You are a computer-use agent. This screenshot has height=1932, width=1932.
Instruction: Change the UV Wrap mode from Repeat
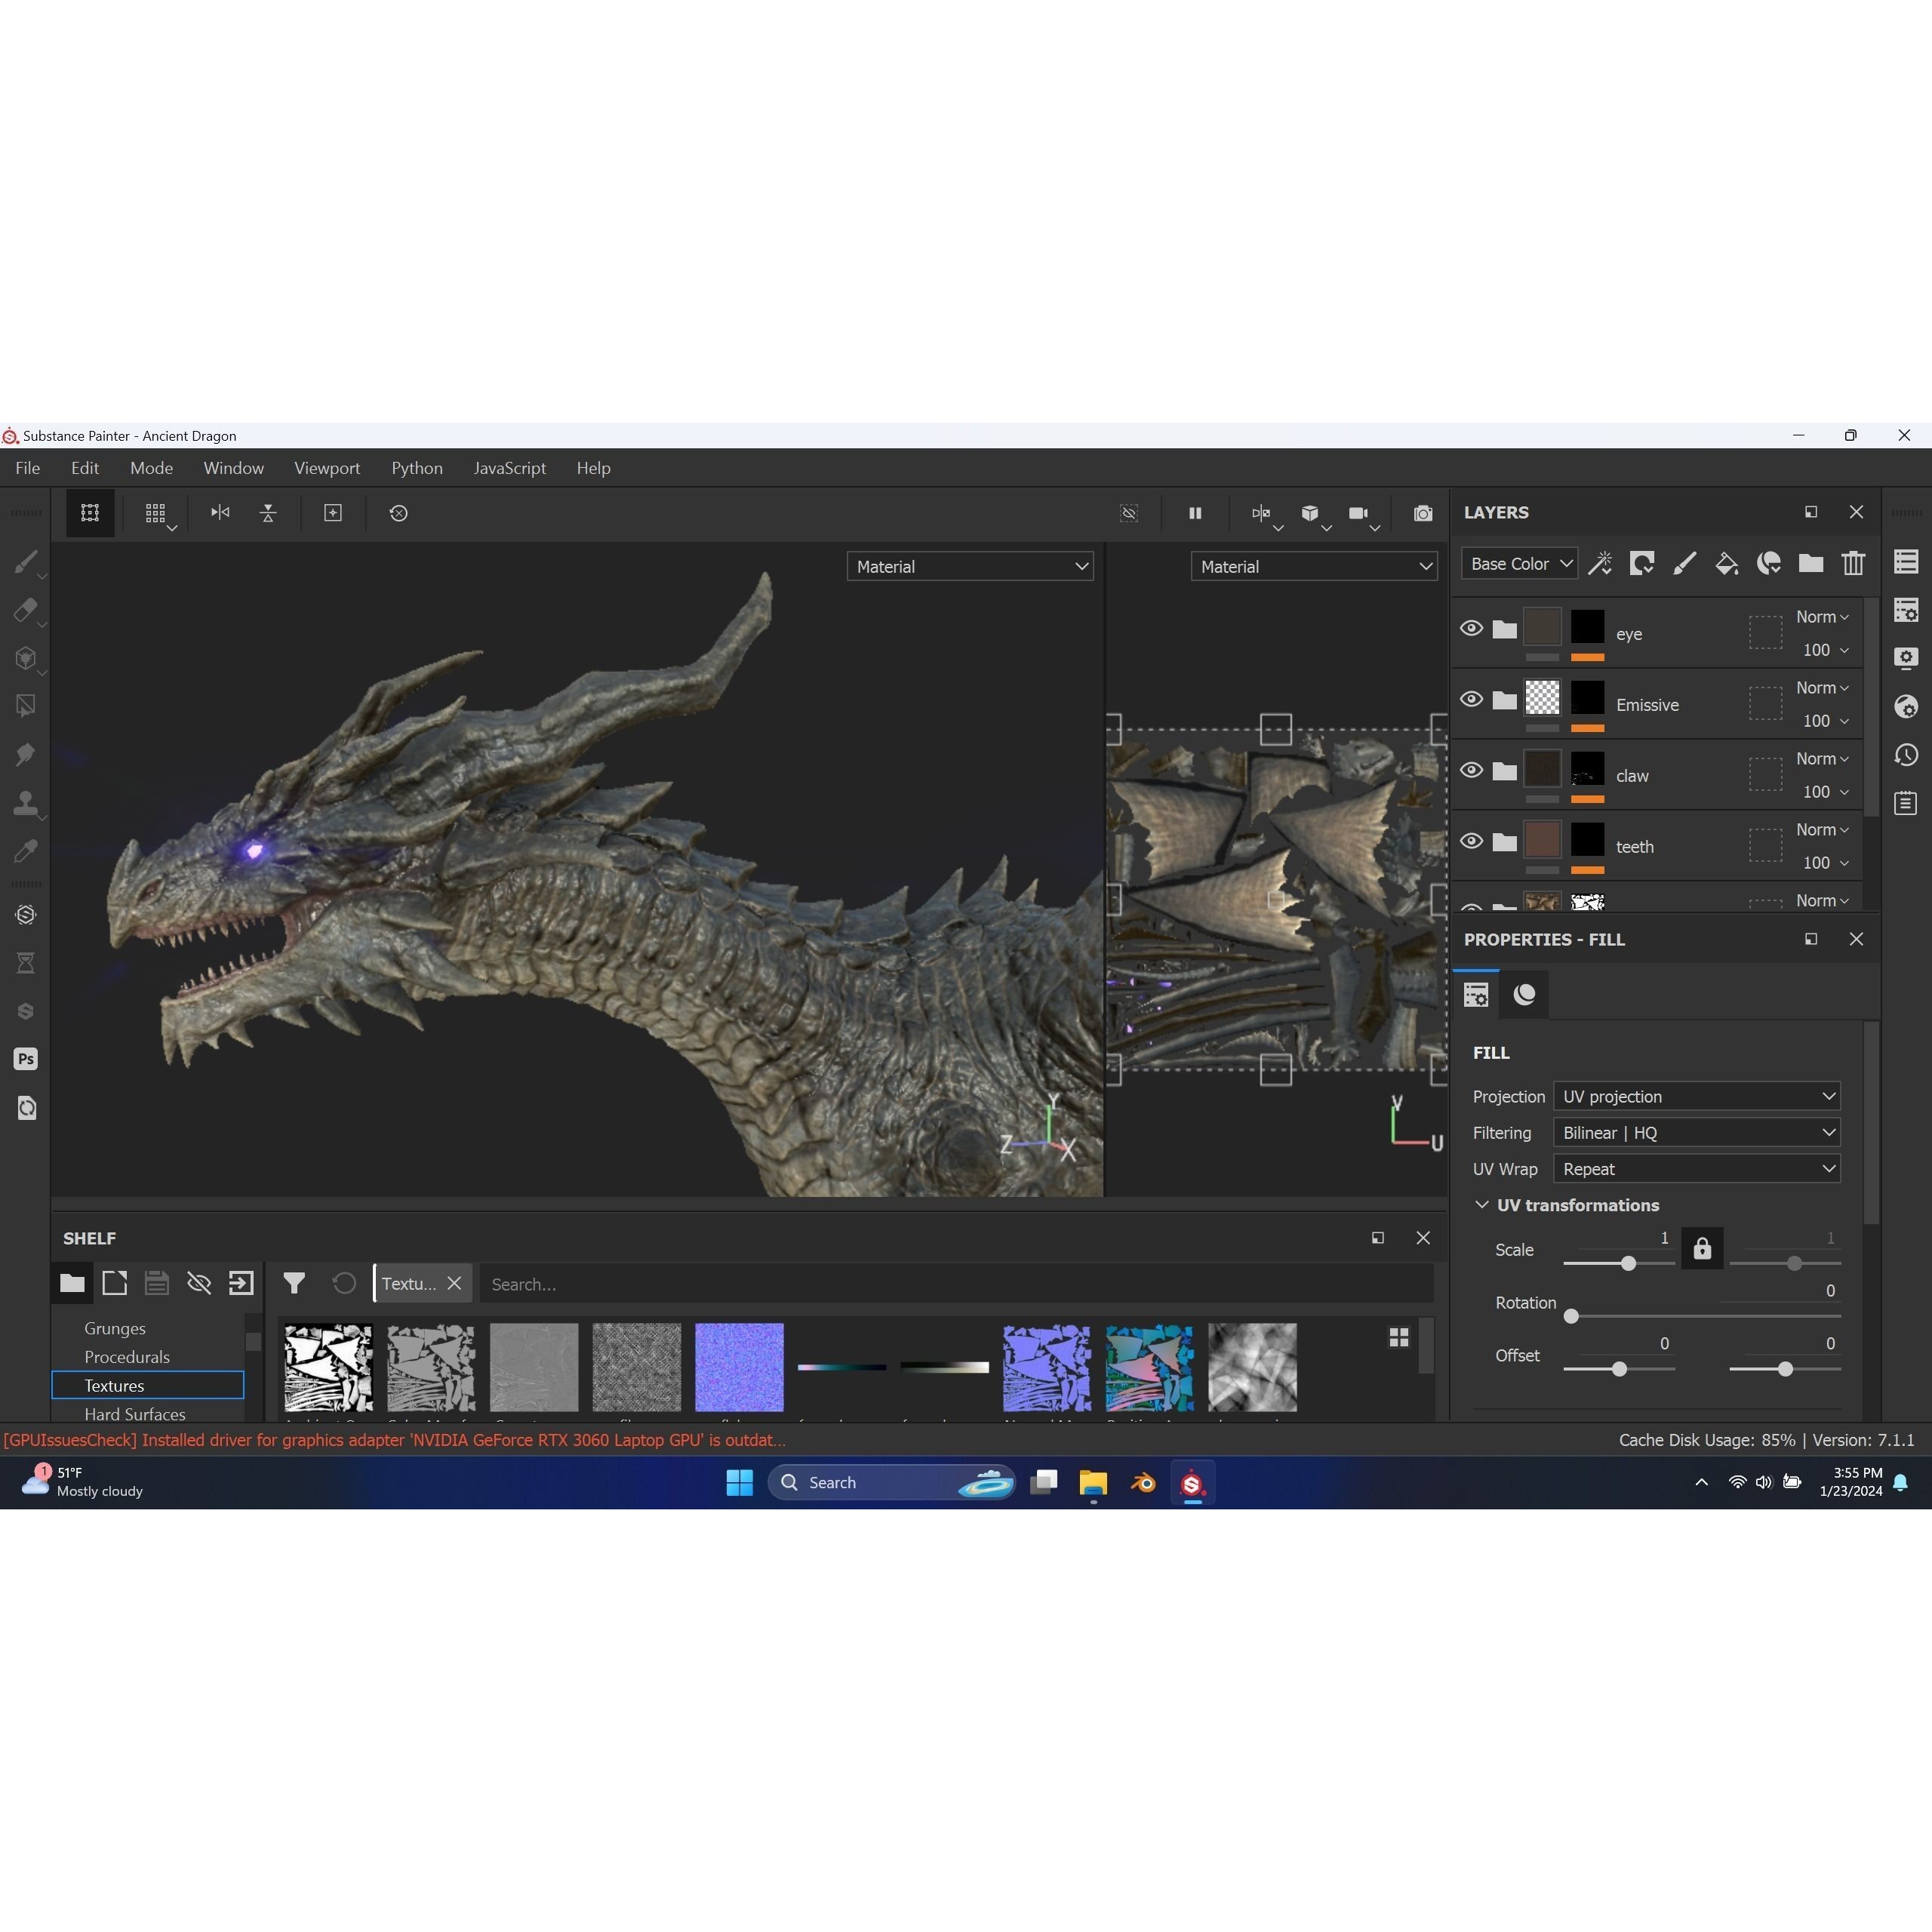1695,1168
